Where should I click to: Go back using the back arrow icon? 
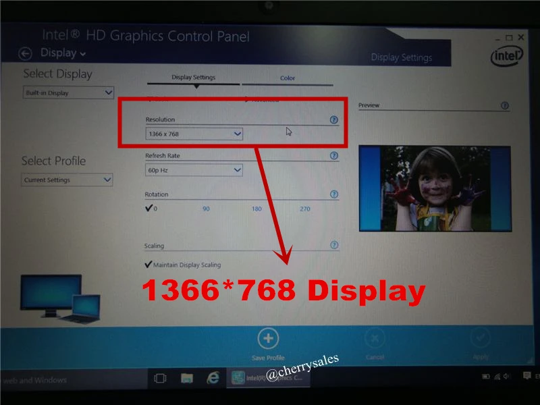click(x=25, y=54)
